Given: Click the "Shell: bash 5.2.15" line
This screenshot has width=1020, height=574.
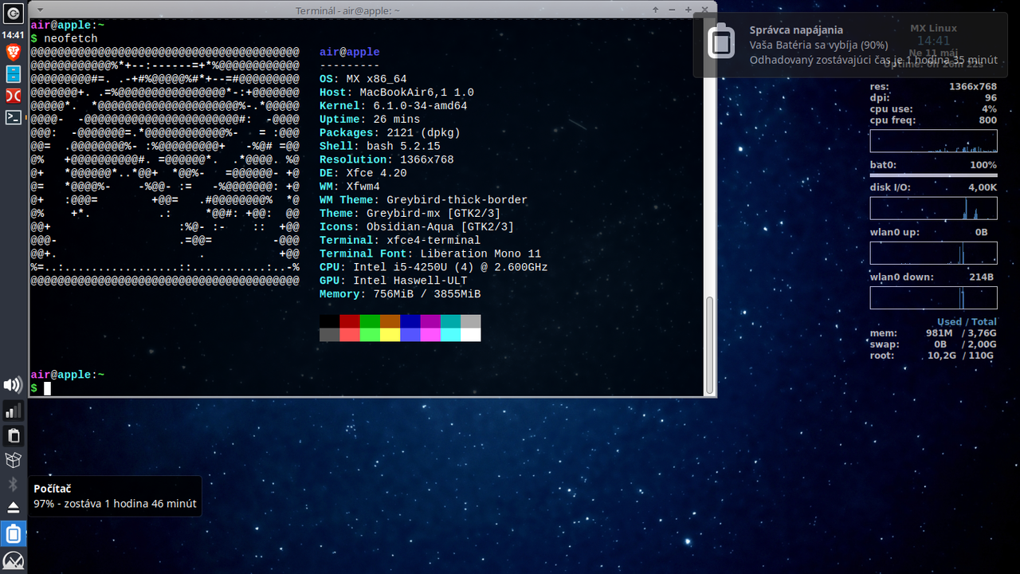Looking at the screenshot, I should point(380,147).
